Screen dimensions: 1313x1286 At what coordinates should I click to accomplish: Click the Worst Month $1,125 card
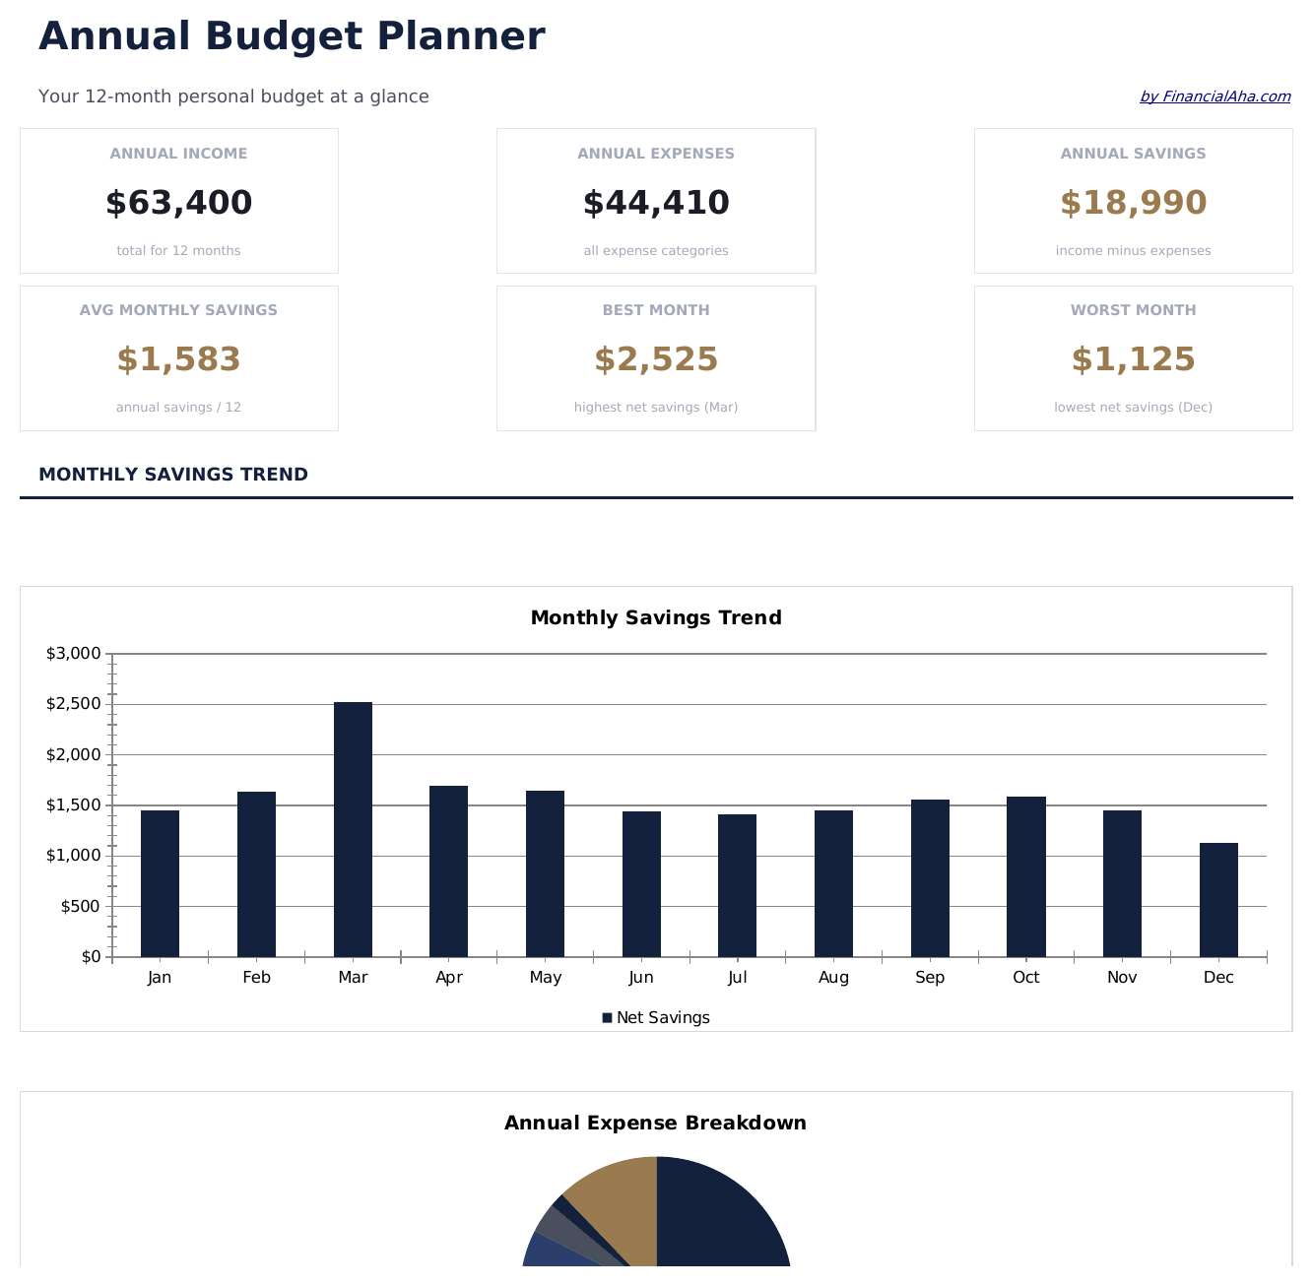(x=1133, y=358)
